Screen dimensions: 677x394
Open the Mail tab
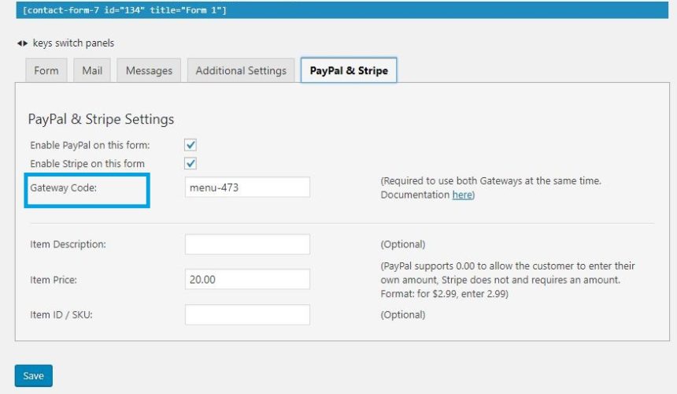pyautogui.click(x=92, y=70)
